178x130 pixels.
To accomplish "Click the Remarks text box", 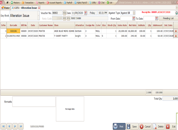I will tap(34, 101).
